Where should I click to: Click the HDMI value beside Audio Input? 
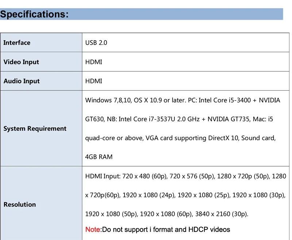[x=93, y=81]
